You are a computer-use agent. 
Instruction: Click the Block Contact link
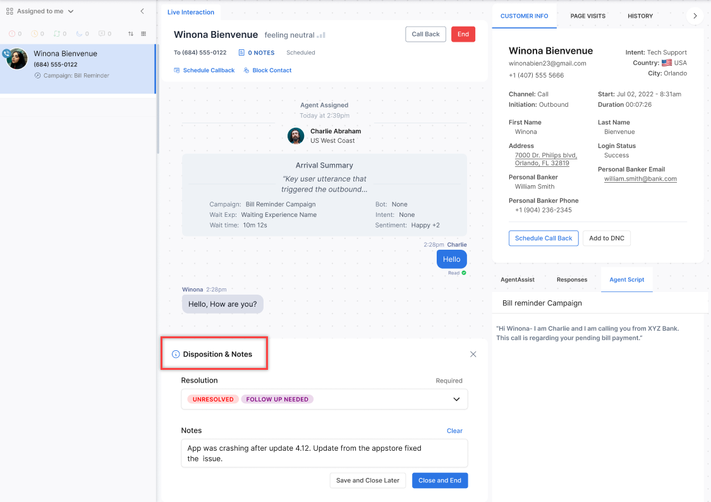(x=272, y=70)
